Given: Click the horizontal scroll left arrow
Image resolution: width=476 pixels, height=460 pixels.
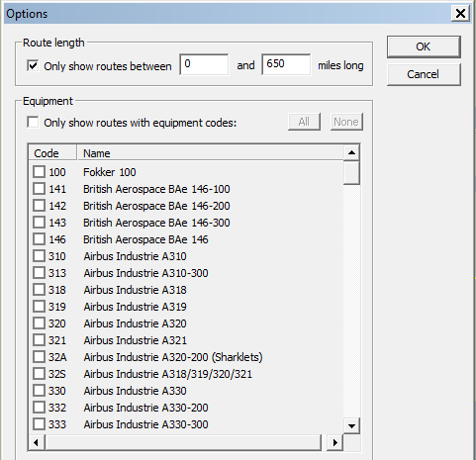Looking at the screenshot, I should 36,442.
